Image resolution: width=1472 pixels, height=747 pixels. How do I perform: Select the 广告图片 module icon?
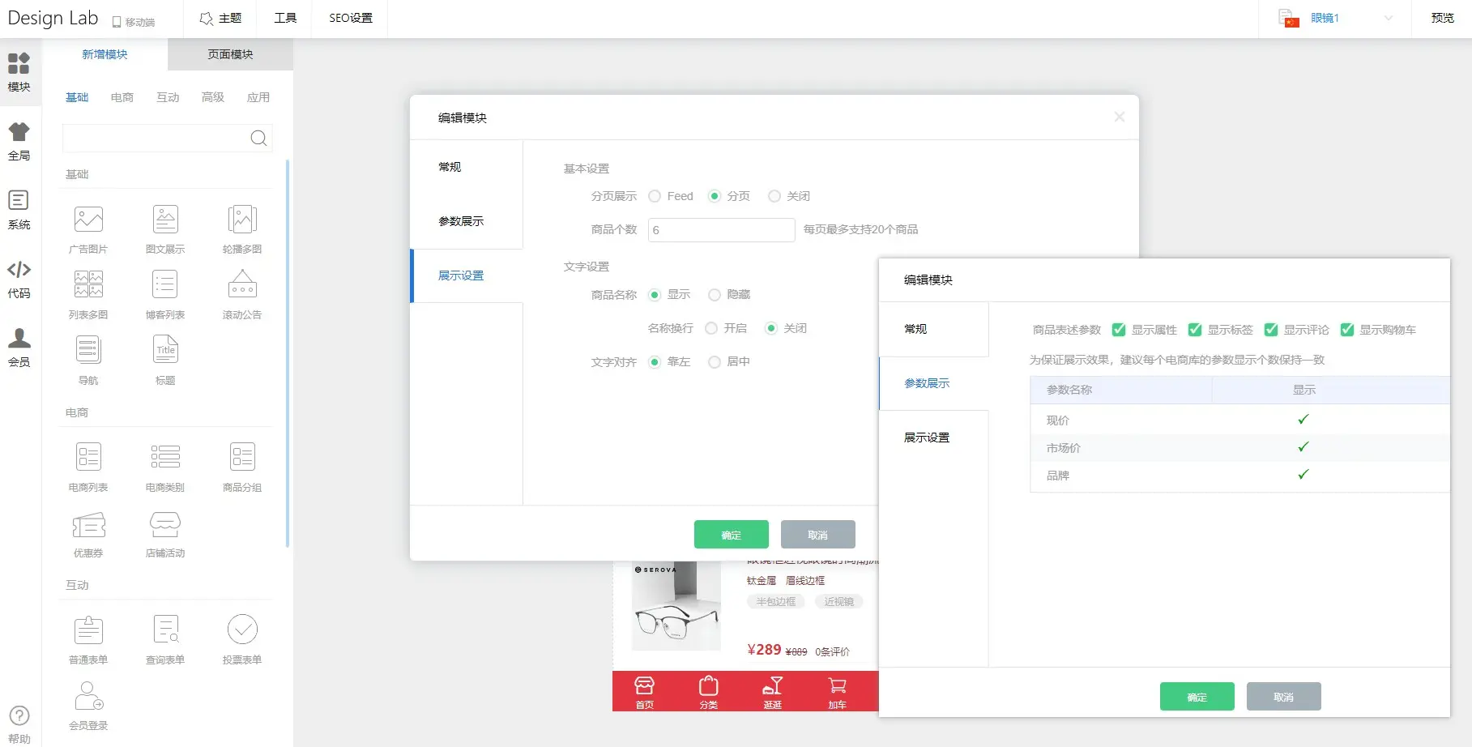click(x=88, y=220)
